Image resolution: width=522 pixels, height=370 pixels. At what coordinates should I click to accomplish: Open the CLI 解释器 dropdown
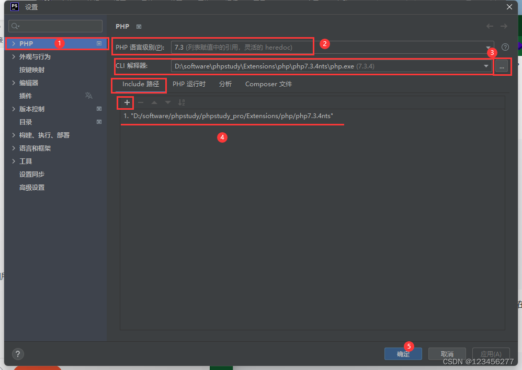tap(486, 67)
